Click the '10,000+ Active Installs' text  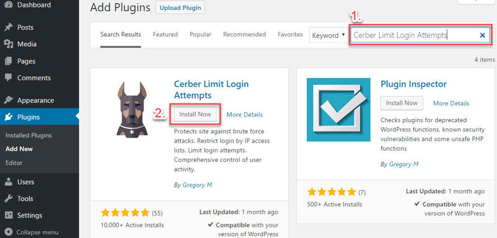132,226
